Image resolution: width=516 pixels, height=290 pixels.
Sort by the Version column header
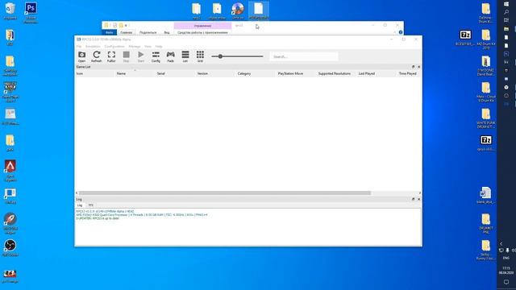click(x=202, y=73)
